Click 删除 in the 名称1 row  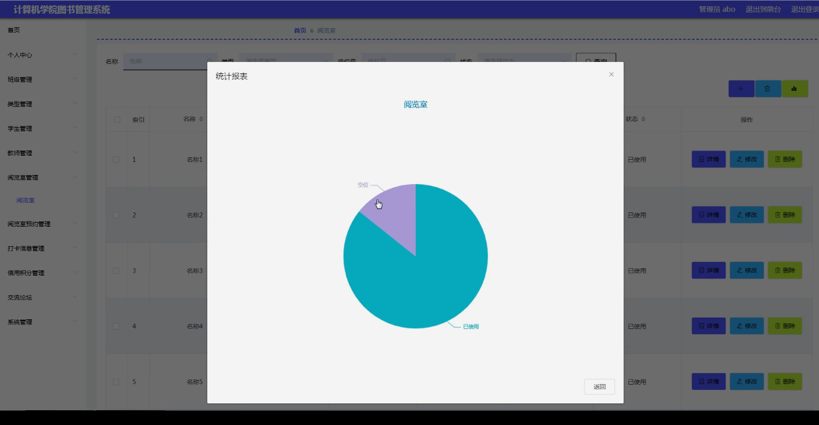coord(785,159)
